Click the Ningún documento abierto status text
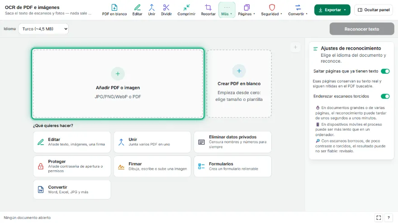 (x=27, y=218)
